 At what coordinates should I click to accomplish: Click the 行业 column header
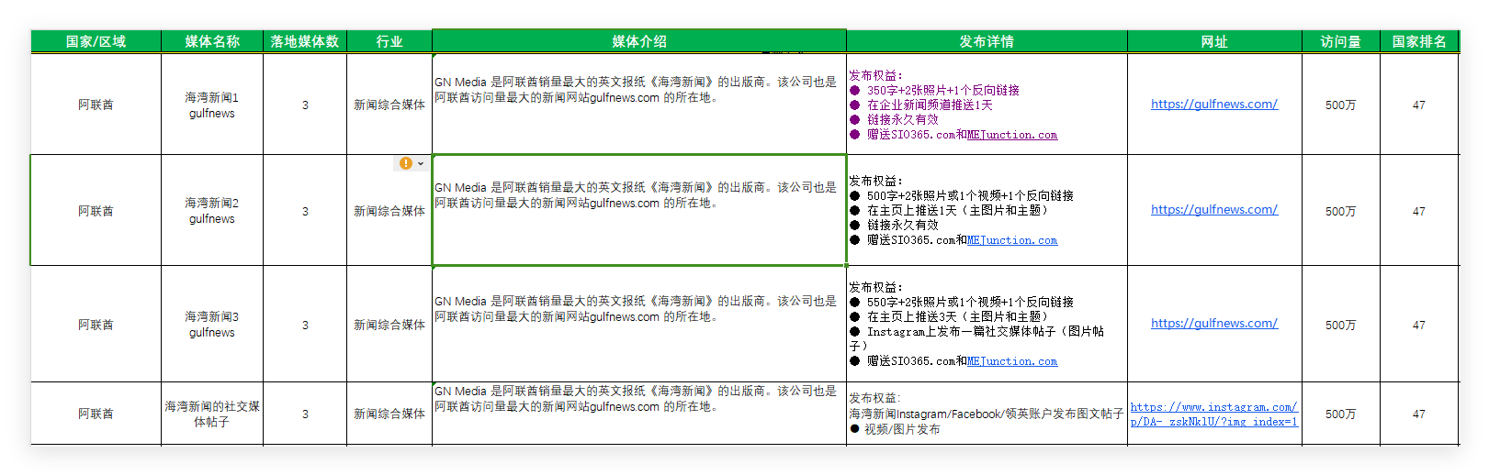point(389,41)
